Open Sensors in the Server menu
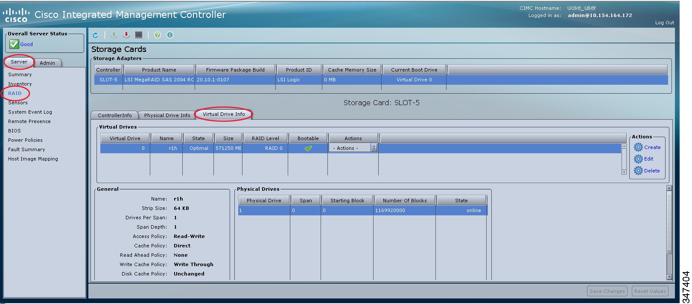This screenshot has width=692, height=304. [18, 103]
